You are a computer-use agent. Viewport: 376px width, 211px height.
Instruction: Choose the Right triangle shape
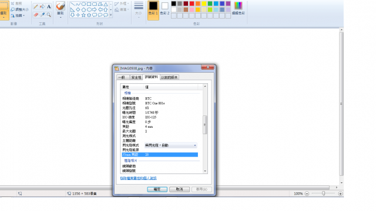coord(72,9)
